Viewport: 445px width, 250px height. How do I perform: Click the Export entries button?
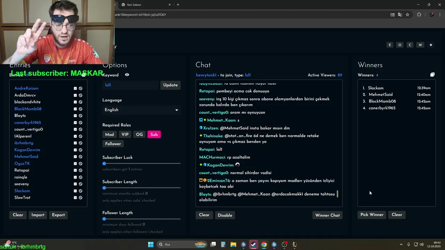click(58, 215)
